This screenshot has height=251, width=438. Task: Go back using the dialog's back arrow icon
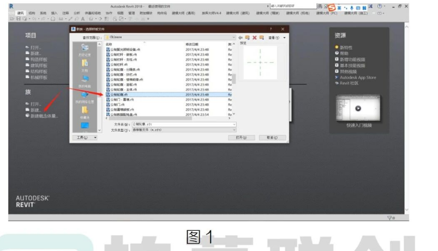tap(240, 38)
